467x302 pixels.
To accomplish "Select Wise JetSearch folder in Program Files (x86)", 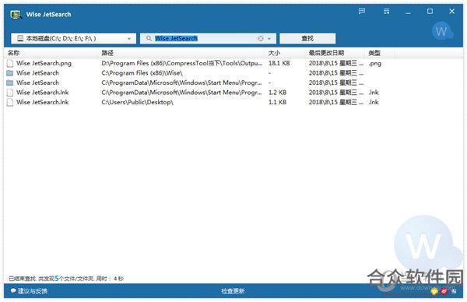I will point(37,73).
